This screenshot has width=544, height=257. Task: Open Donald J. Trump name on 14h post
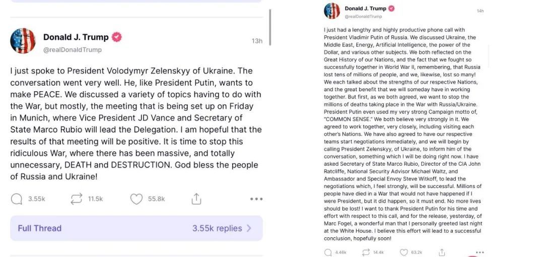[365, 8]
